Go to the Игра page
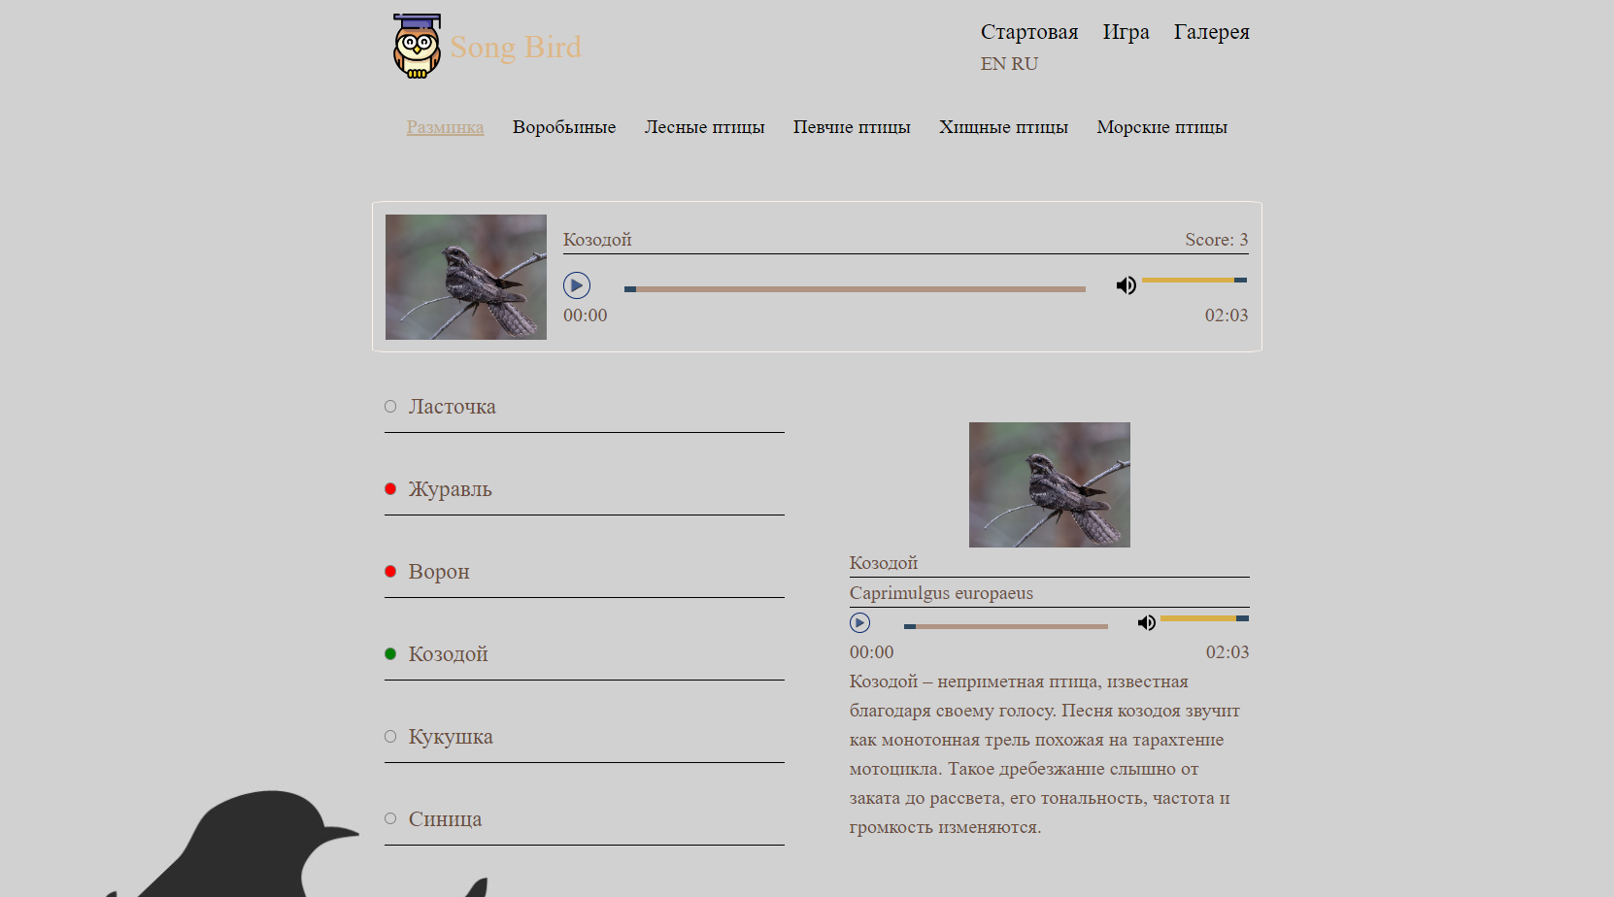This screenshot has width=1614, height=897. point(1126,32)
